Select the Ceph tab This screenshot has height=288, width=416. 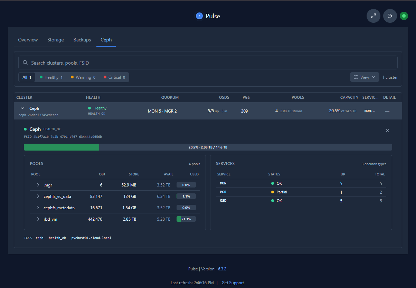pyautogui.click(x=106, y=40)
